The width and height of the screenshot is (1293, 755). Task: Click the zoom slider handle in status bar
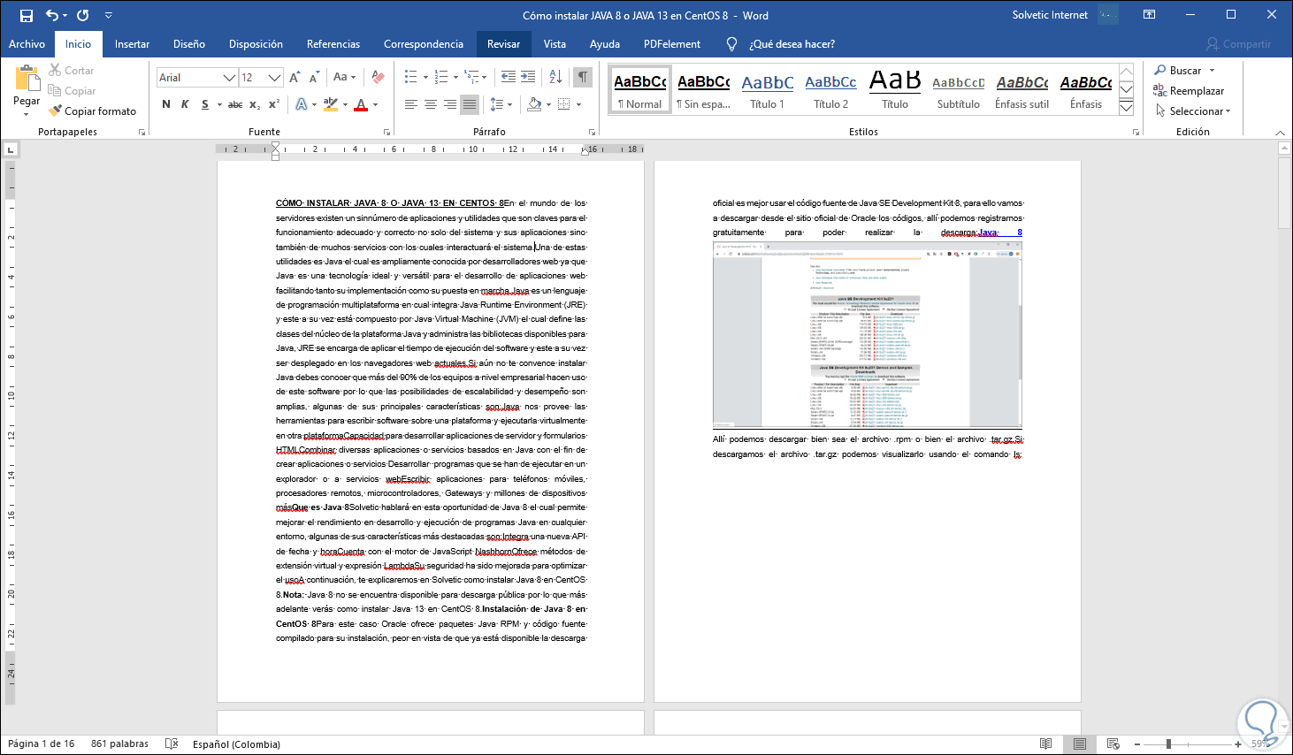coord(1168,744)
